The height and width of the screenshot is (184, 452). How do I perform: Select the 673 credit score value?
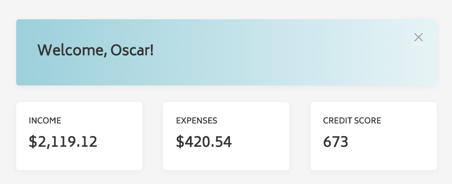[335, 142]
